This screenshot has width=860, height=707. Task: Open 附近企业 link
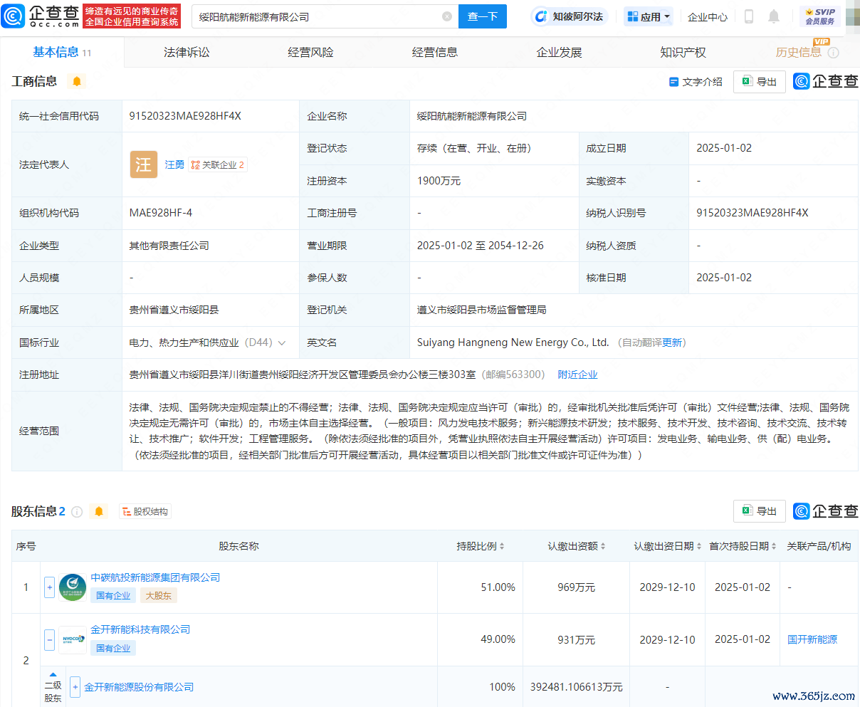tap(577, 375)
